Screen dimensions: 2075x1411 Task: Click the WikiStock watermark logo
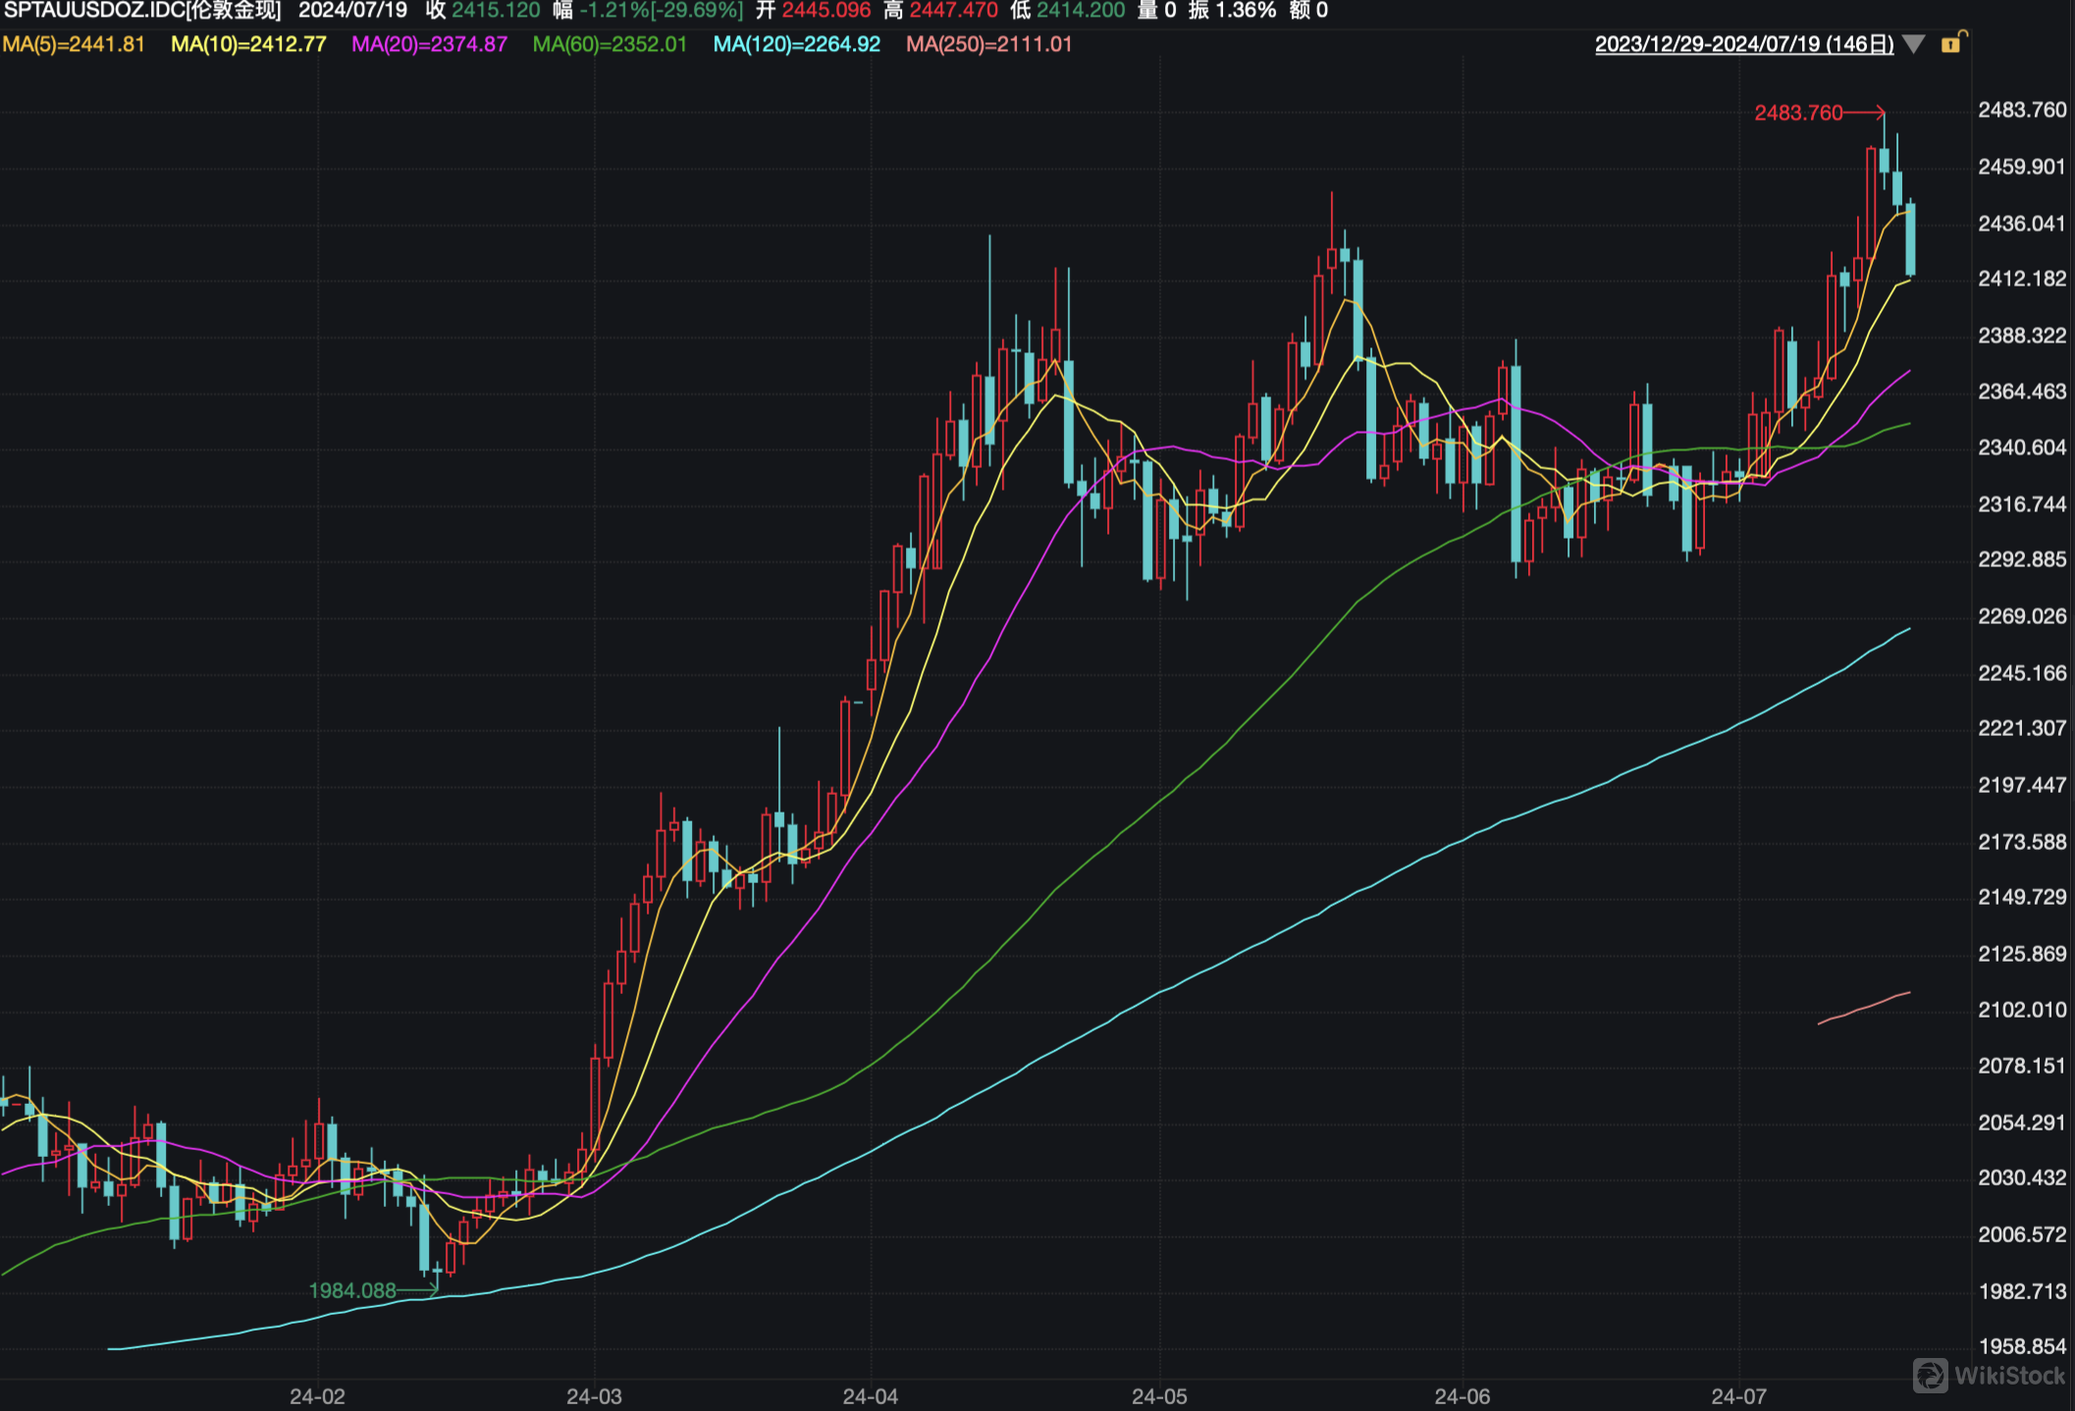coord(1991,1376)
